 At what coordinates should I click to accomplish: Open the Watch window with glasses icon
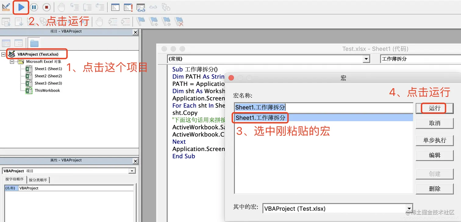click(x=141, y=7)
